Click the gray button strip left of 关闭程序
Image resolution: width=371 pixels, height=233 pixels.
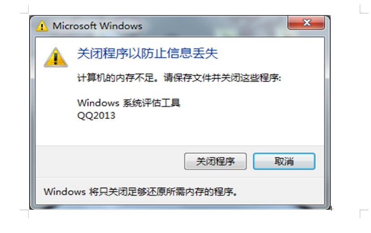(x=110, y=161)
